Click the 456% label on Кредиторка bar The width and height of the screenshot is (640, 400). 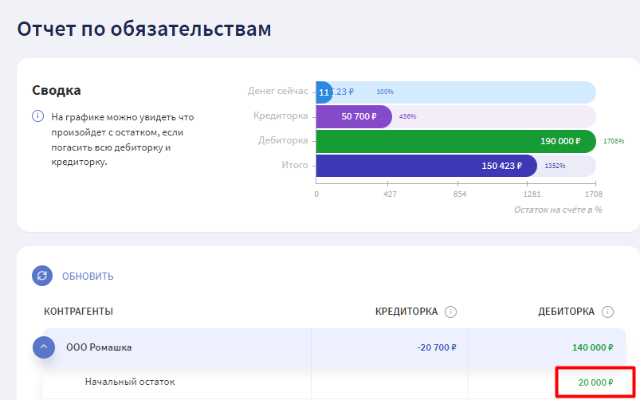[x=408, y=117]
